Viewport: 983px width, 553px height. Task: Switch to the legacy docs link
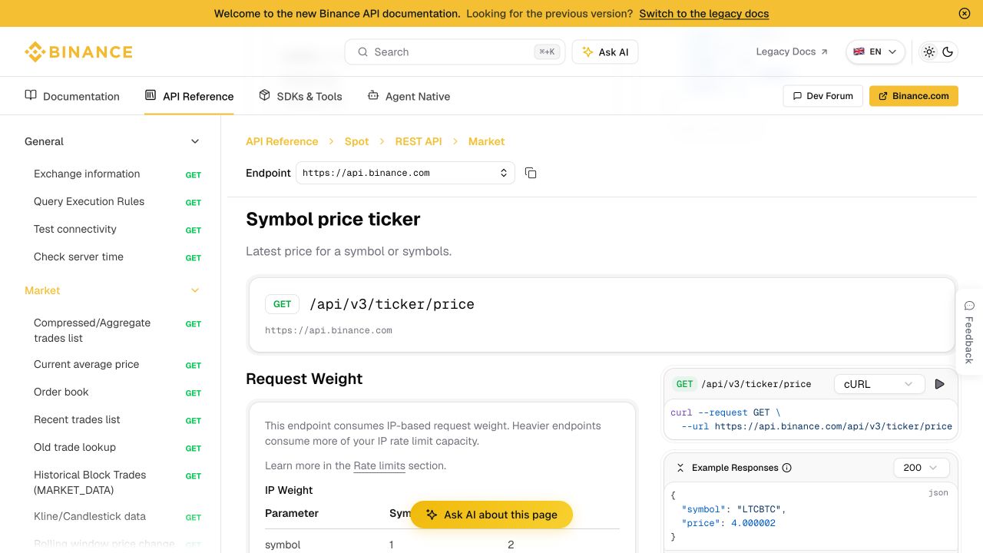[703, 13]
